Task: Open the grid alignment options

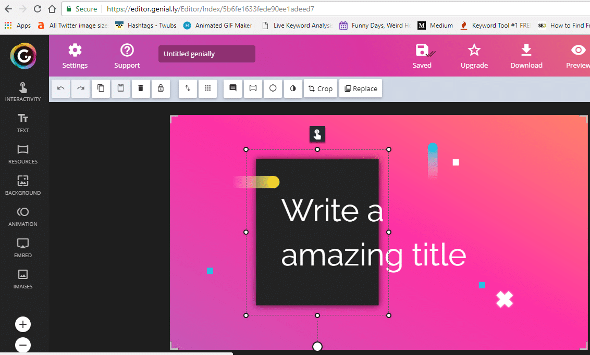Action: tap(207, 88)
